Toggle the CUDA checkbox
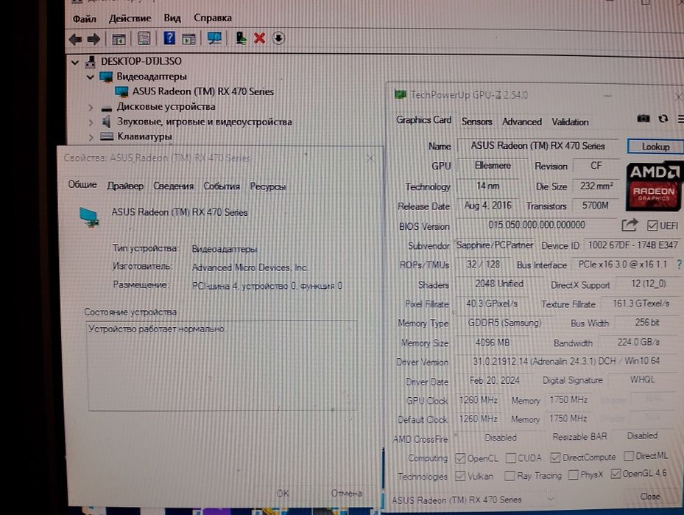 coord(510,458)
